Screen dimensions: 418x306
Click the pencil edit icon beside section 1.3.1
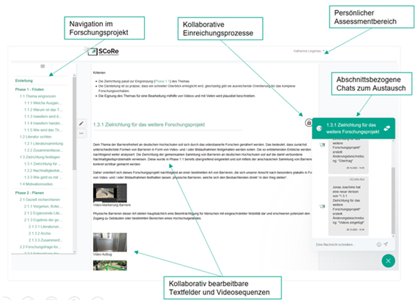pyautogui.click(x=81, y=124)
